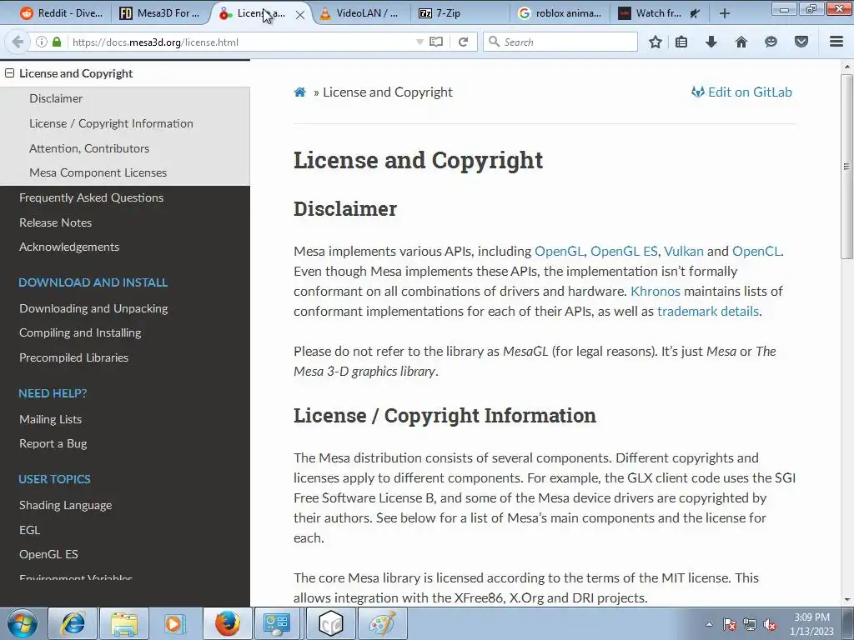Open Mesa Component Licenses sidebar entry
The height and width of the screenshot is (640, 854).
(x=98, y=172)
